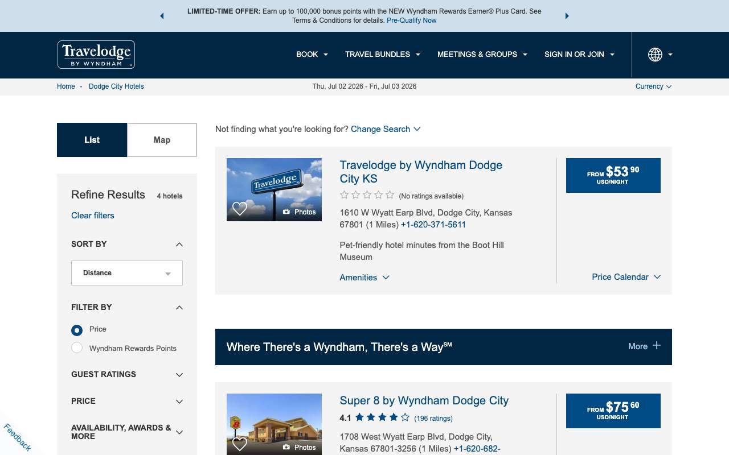Click 'Refine Results' heading
The height and width of the screenshot is (455, 729).
pos(108,195)
